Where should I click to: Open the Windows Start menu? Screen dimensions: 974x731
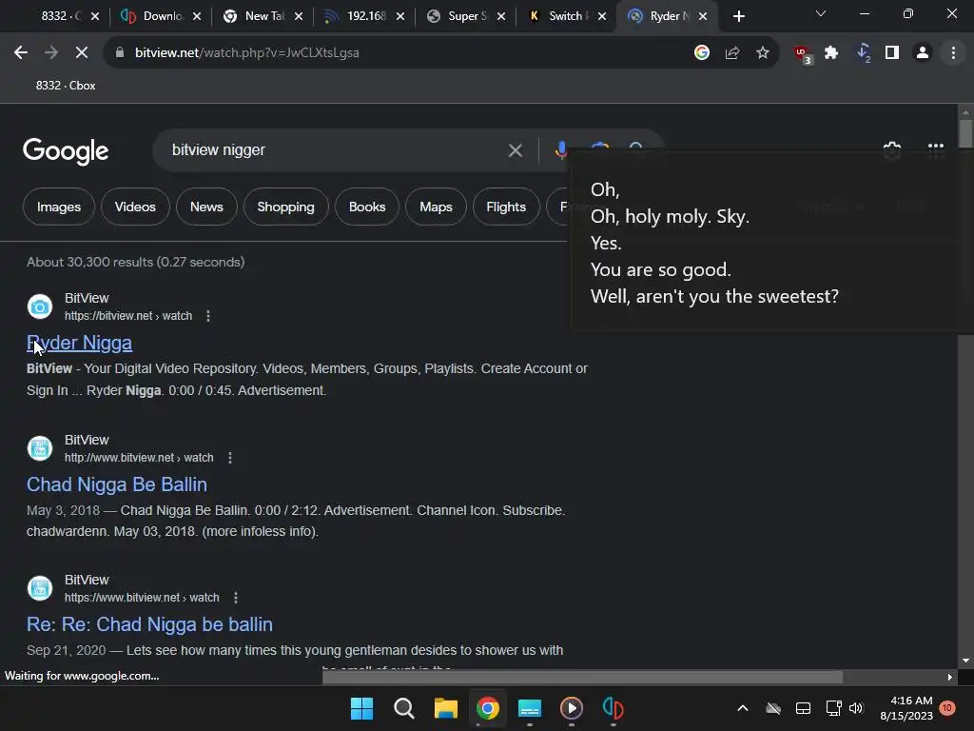pyautogui.click(x=361, y=708)
